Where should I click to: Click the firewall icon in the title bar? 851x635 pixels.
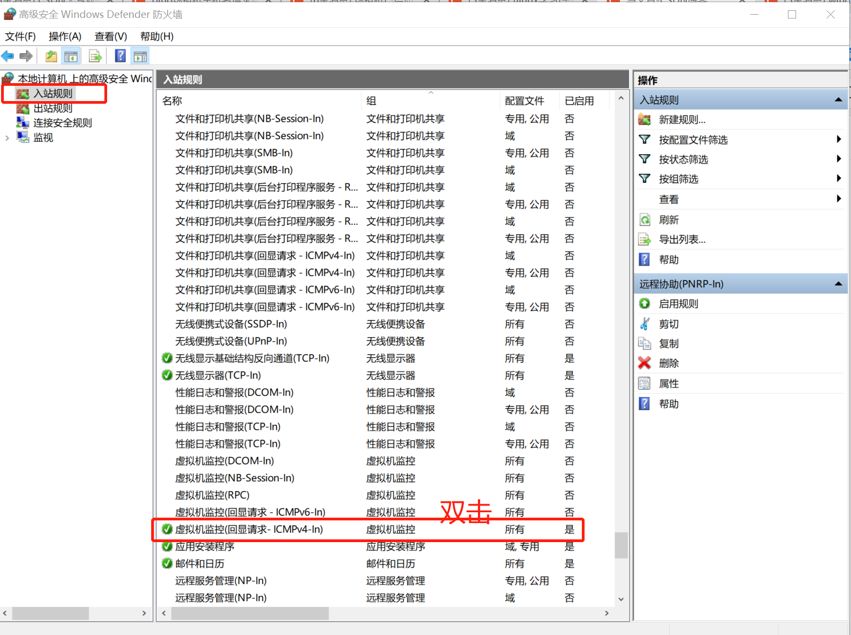pyautogui.click(x=10, y=14)
